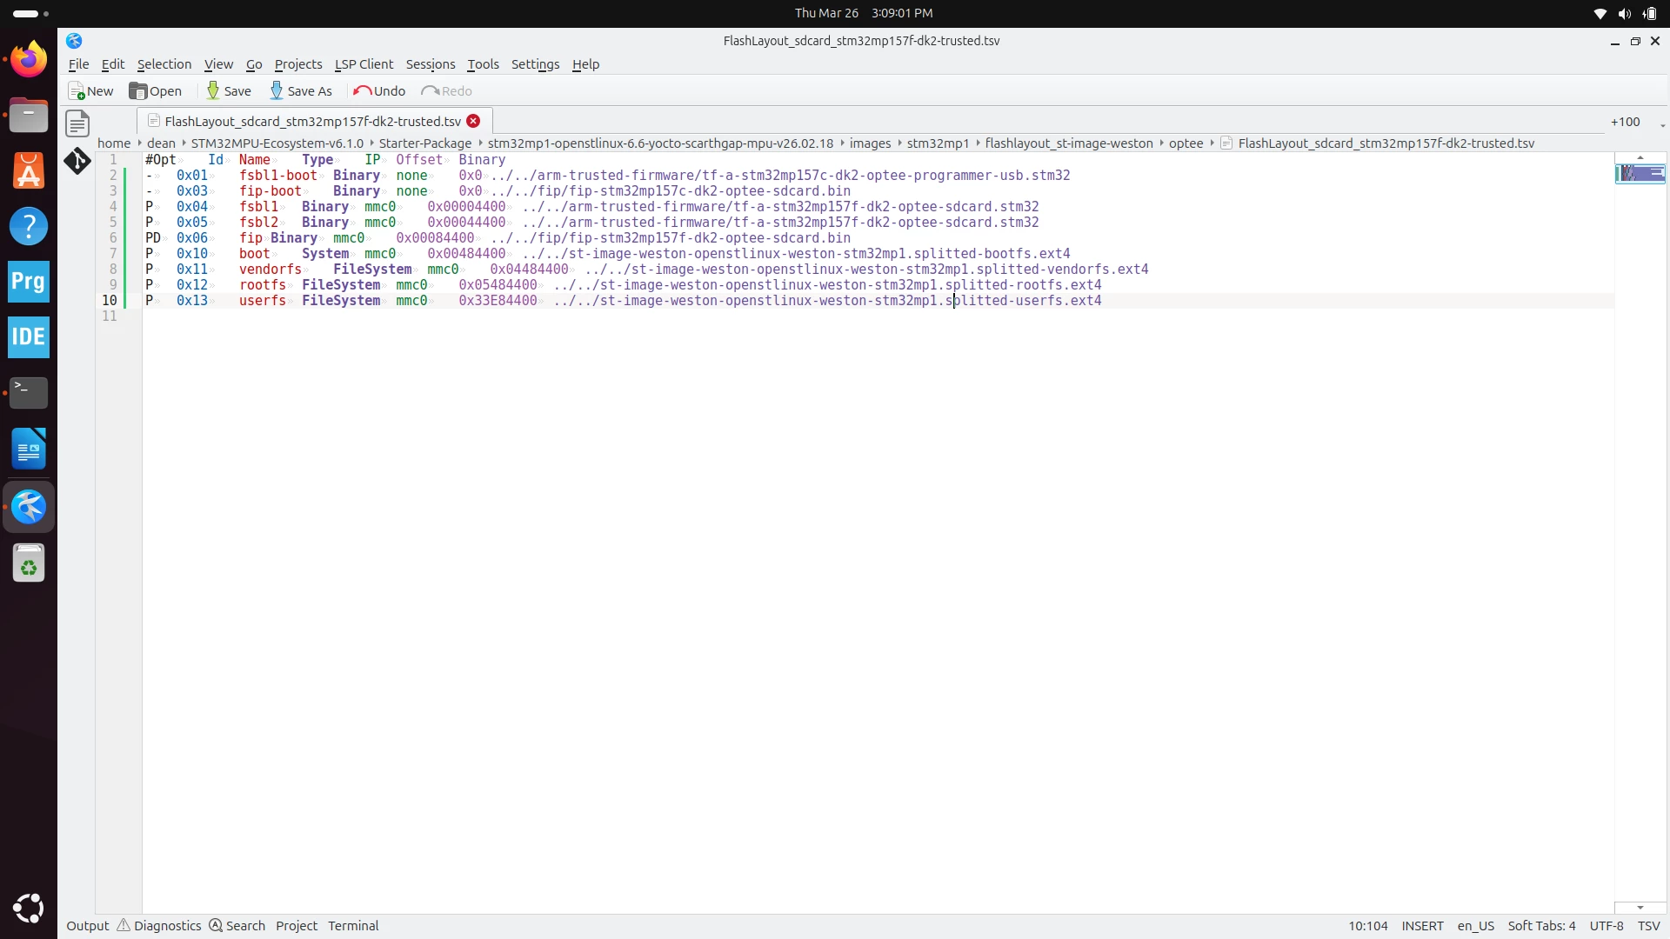Image resolution: width=1670 pixels, height=939 pixels.
Task: Click the home breadcrumb segment
Action: pyautogui.click(x=114, y=143)
